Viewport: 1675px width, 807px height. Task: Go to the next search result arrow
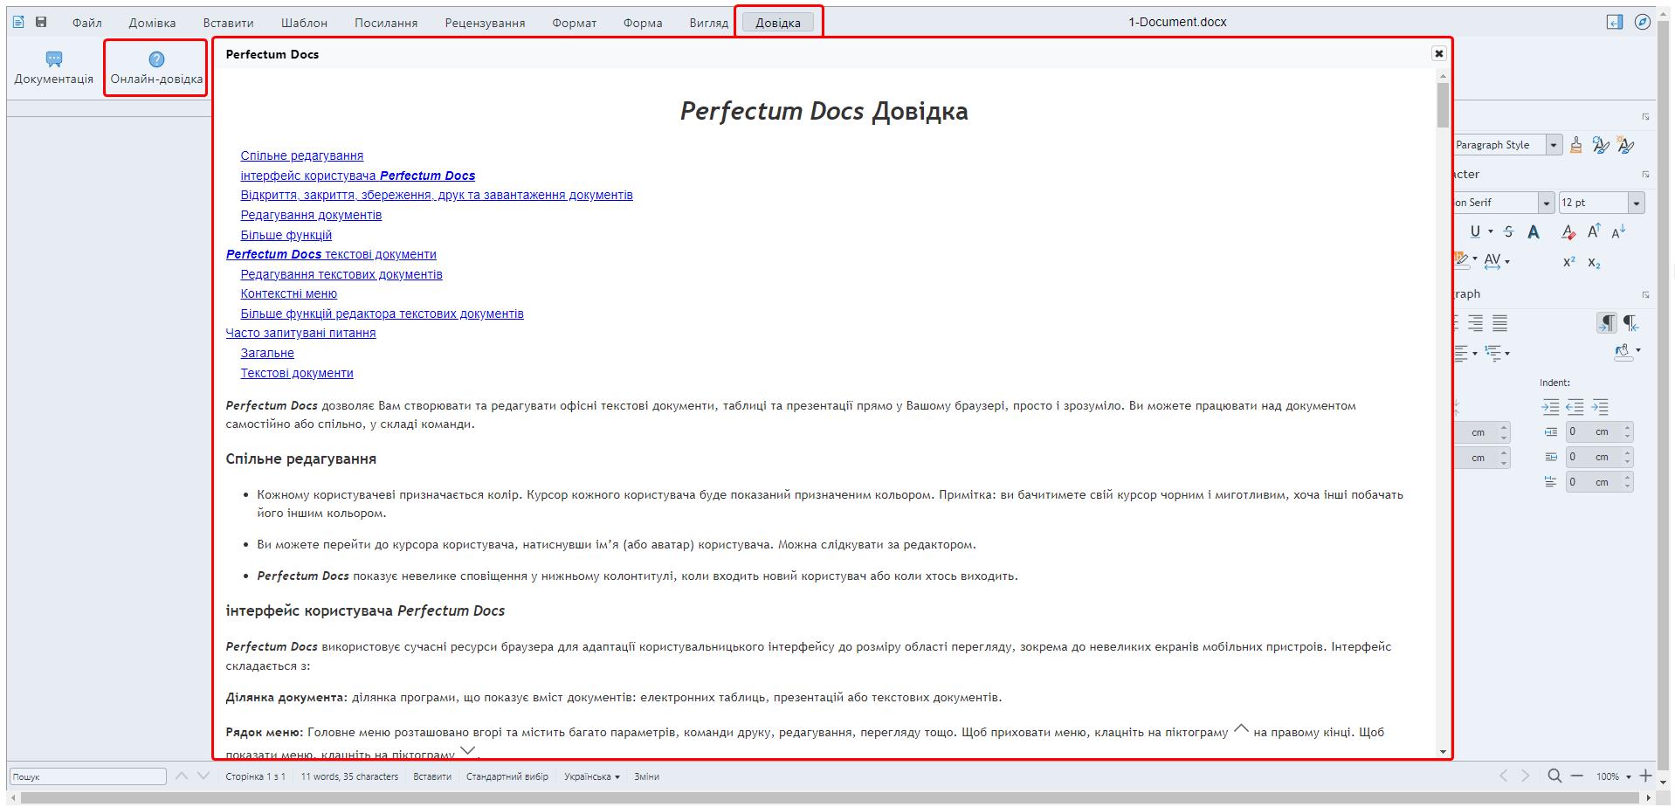click(x=203, y=776)
